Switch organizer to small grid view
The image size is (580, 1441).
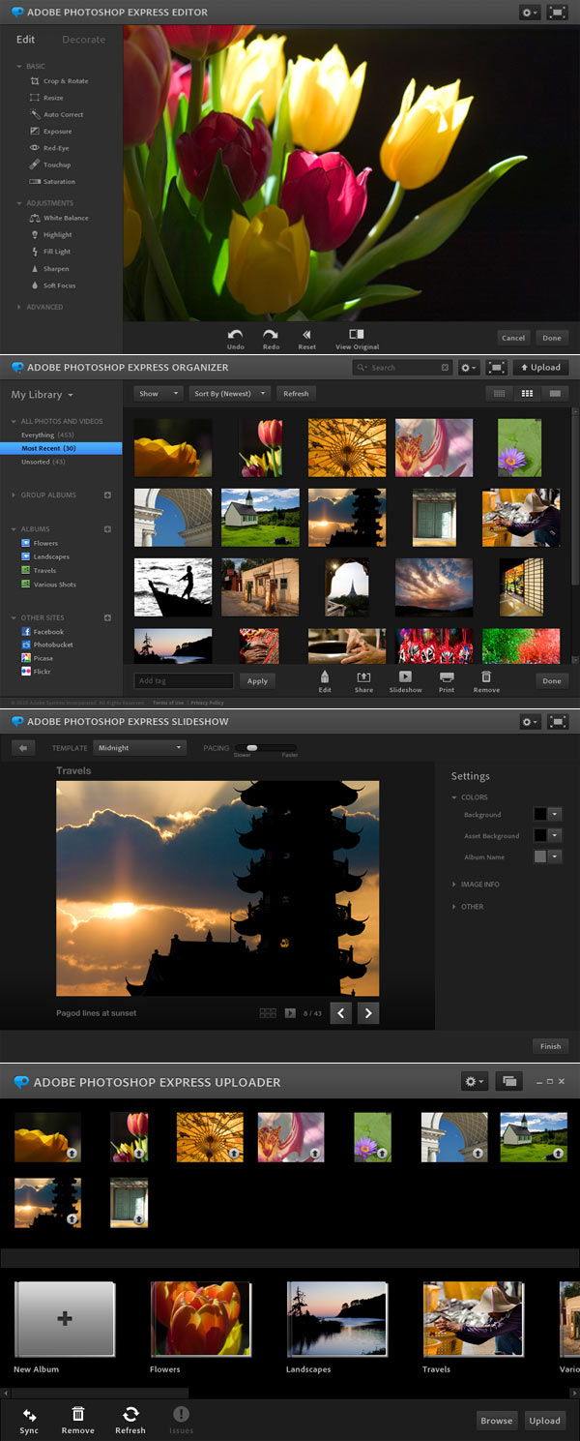click(x=500, y=394)
